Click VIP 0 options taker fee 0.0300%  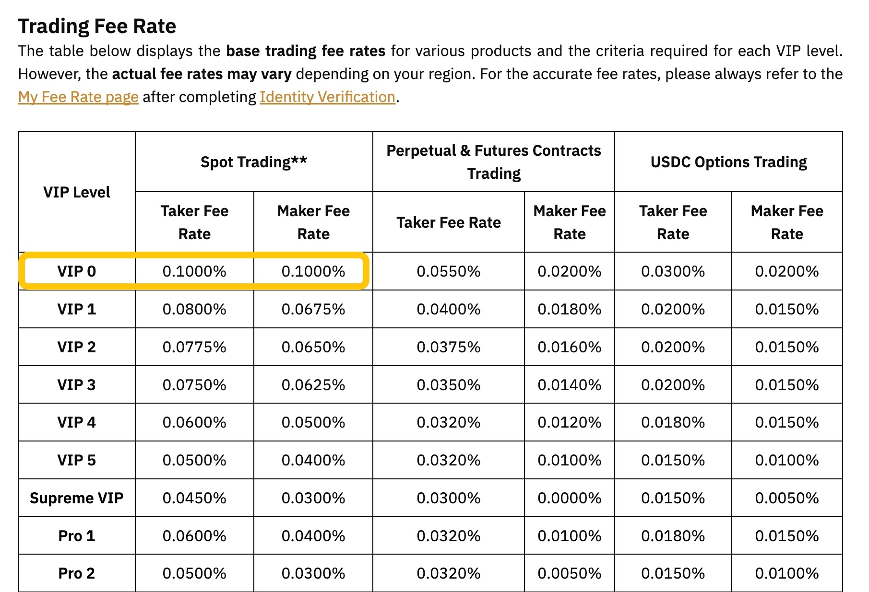coord(673,271)
